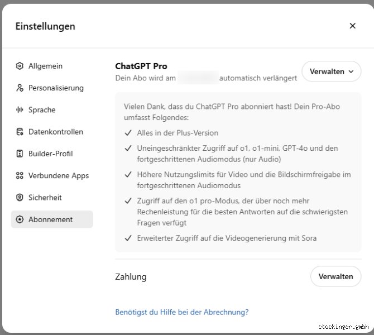Open the billing help link

182,312
